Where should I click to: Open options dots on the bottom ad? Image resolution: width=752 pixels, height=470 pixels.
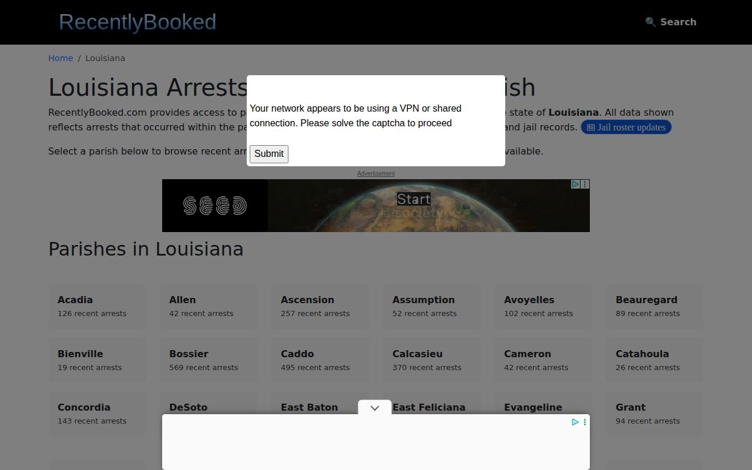click(585, 422)
